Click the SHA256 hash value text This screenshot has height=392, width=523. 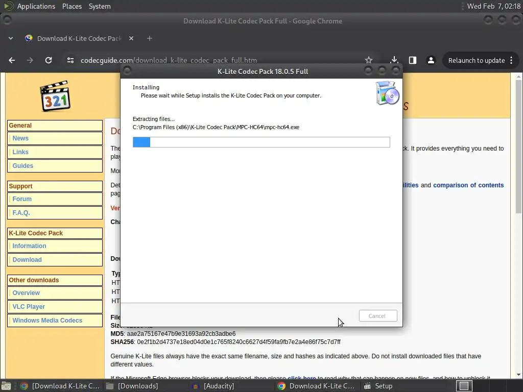click(x=239, y=341)
